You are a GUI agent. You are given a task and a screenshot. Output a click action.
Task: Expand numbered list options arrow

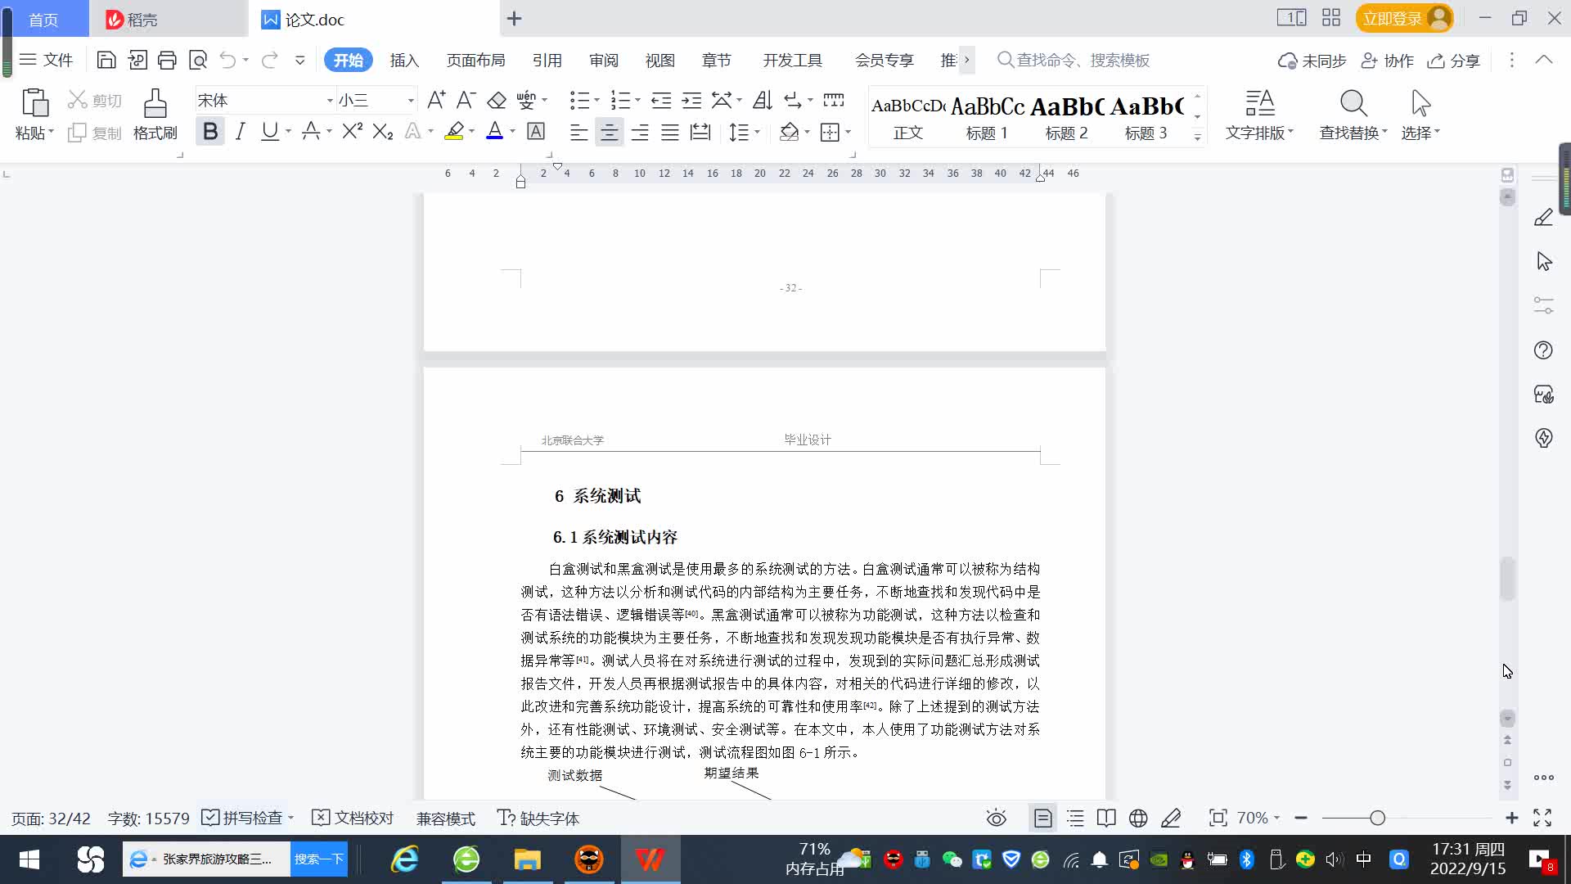coord(637,100)
